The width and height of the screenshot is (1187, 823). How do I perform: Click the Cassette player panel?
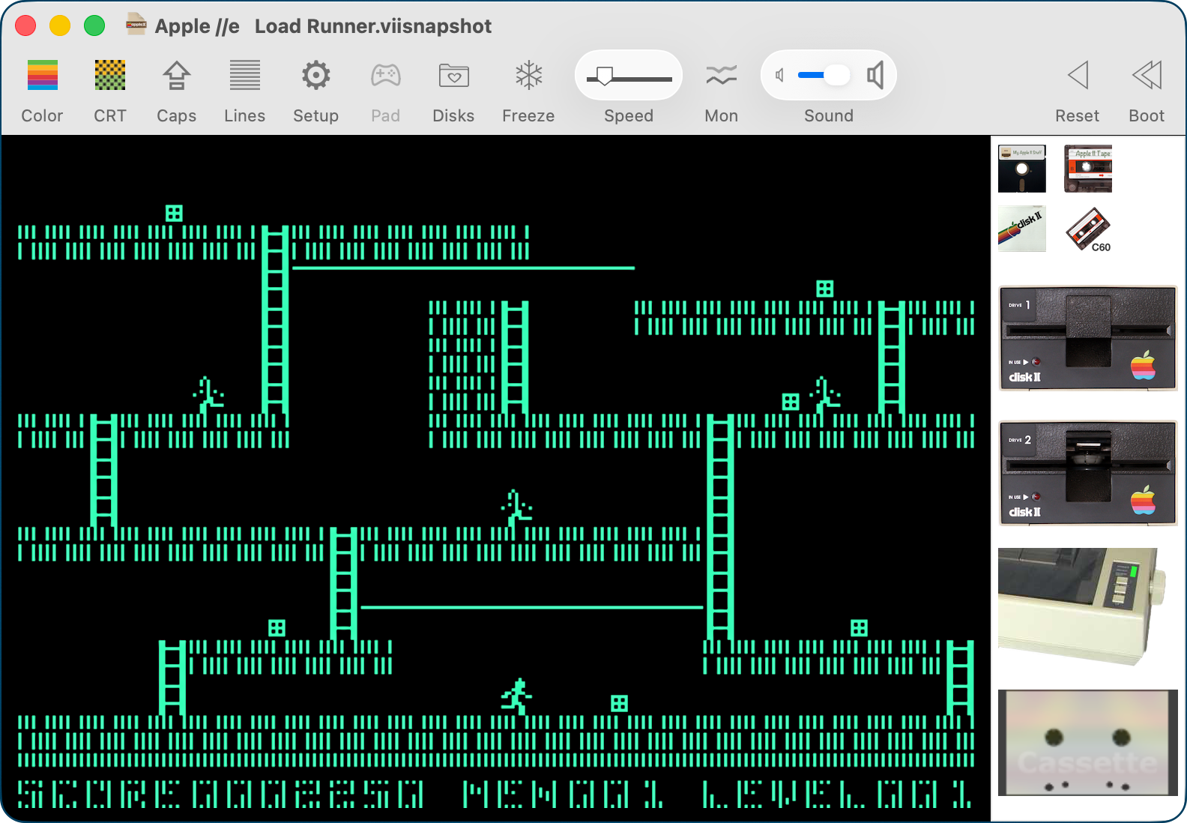pos(1088,743)
